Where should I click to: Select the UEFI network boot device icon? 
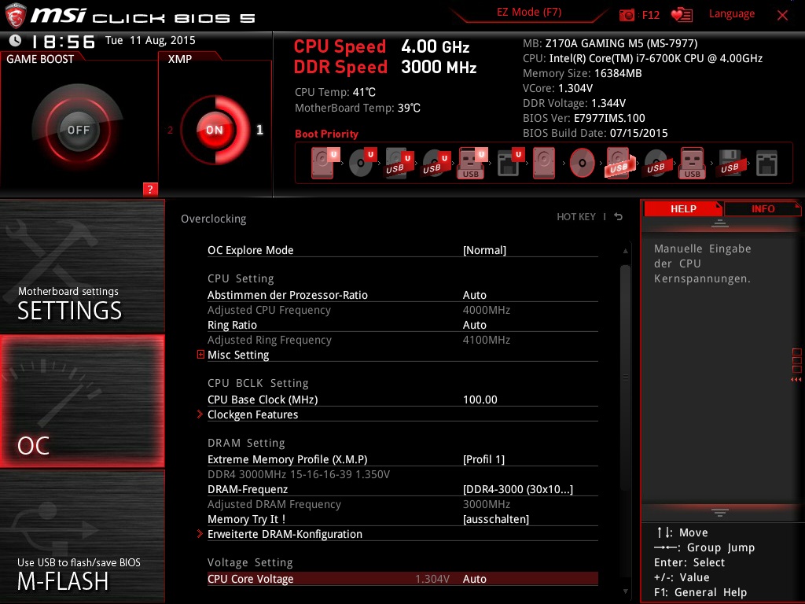pyautogui.click(x=510, y=163)
